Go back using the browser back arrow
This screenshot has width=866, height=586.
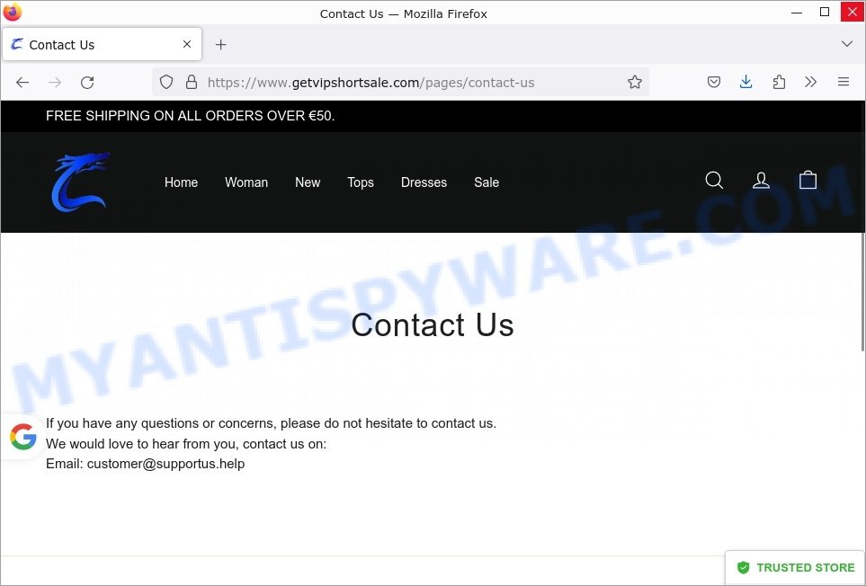coord(22,82)
